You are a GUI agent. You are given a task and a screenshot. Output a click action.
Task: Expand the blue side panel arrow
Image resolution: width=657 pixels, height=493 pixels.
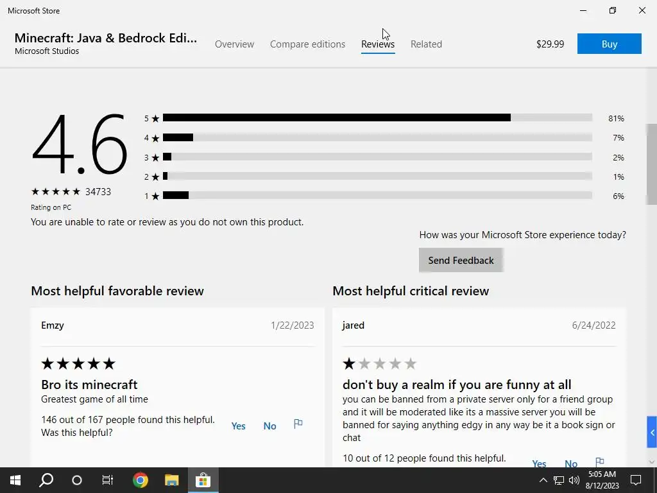652,432
